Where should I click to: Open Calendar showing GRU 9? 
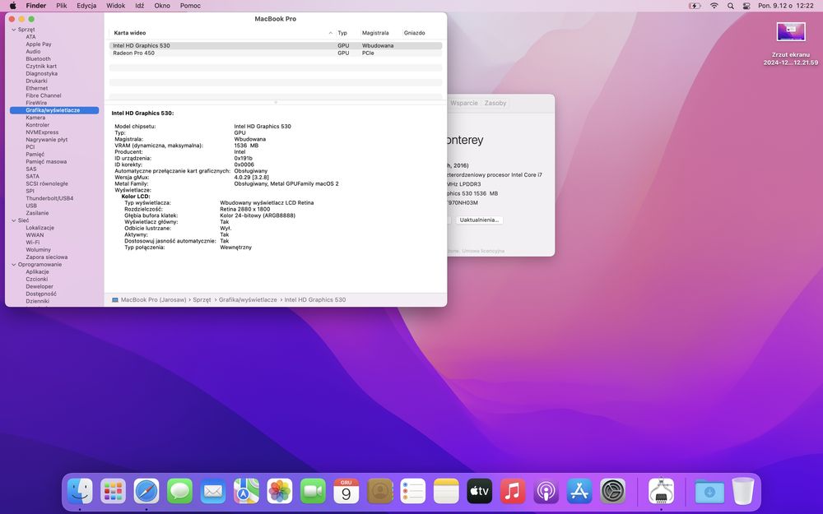tap(346, 492)
